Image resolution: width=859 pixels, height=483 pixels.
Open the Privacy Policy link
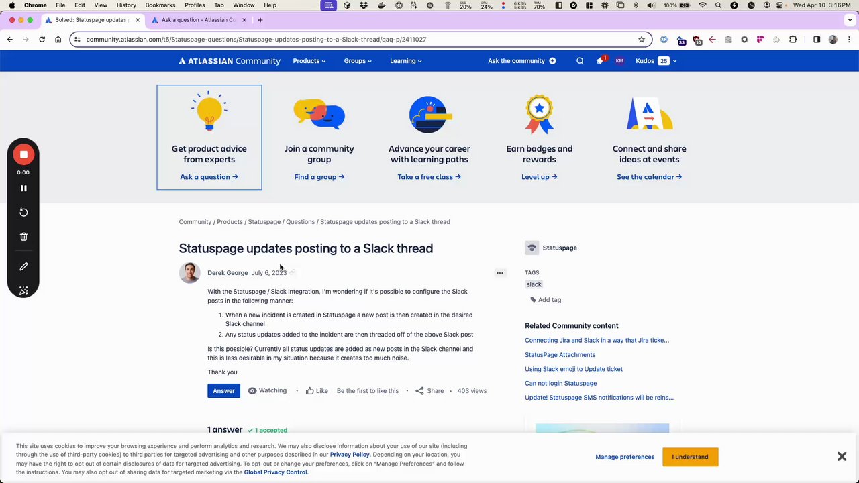[350, 455]
